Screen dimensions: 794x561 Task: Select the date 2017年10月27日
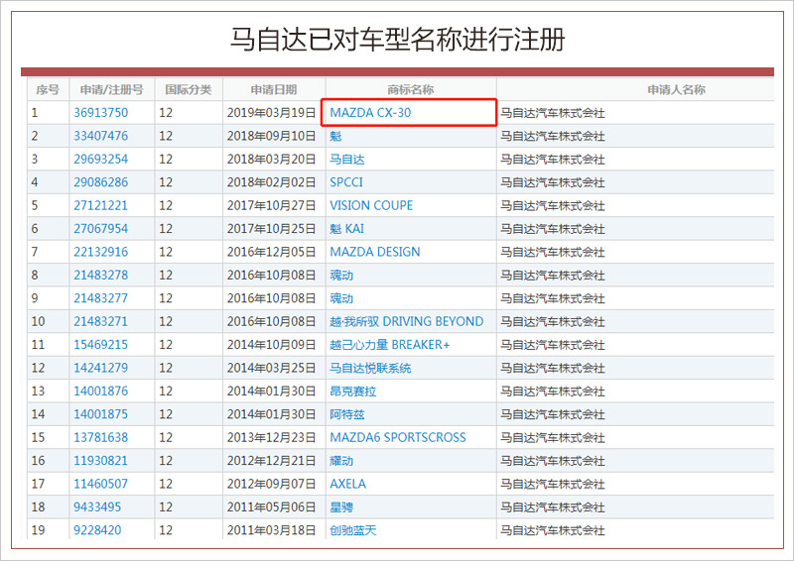click(x=271, y=205)
